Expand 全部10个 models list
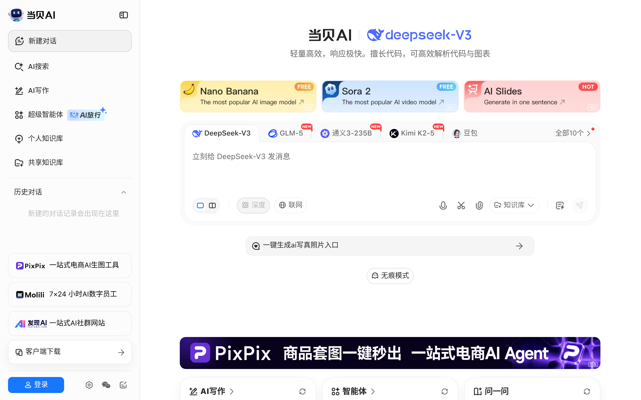 [573, 133]
